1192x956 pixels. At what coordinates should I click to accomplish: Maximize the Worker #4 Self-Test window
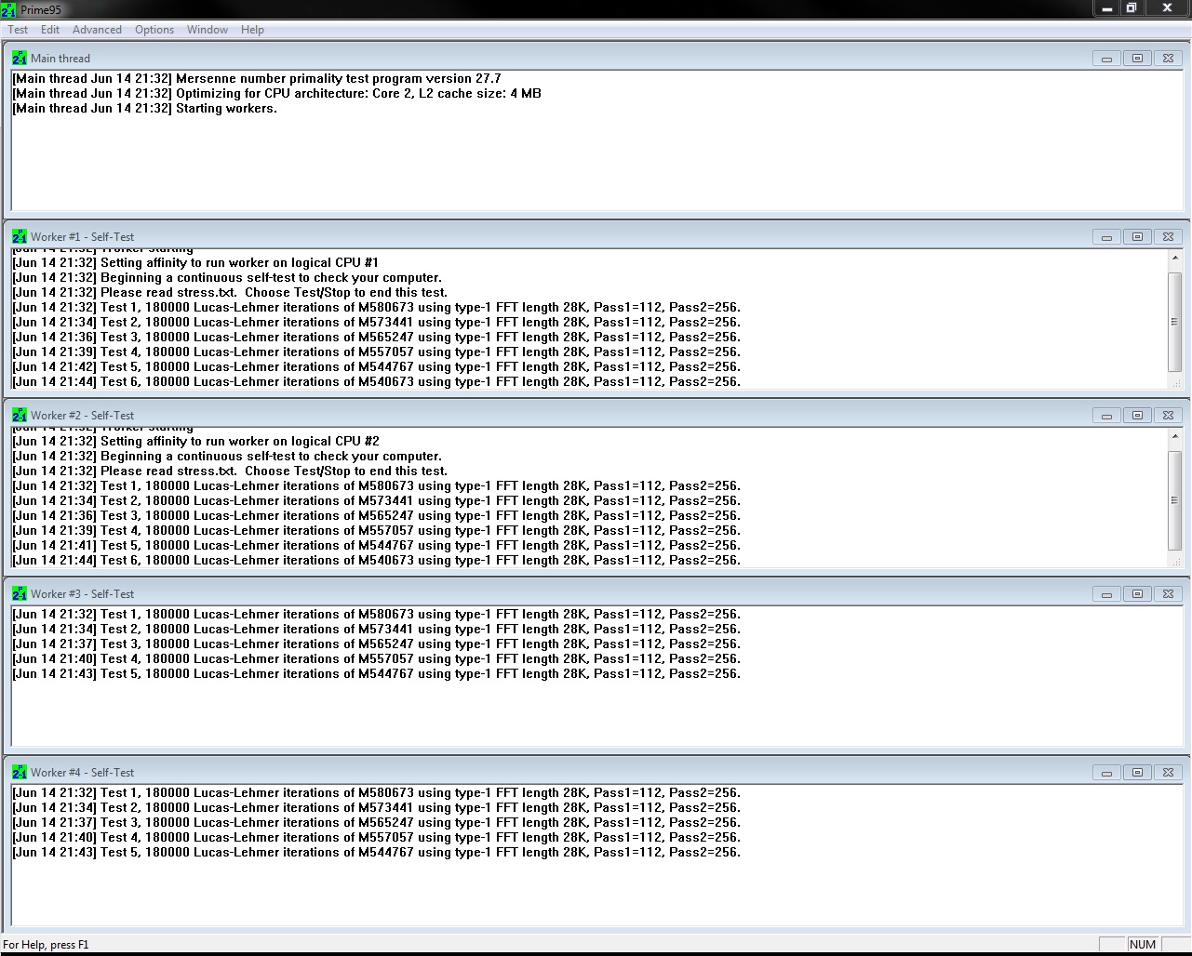pyautogui.click(x=1137, y=772)
